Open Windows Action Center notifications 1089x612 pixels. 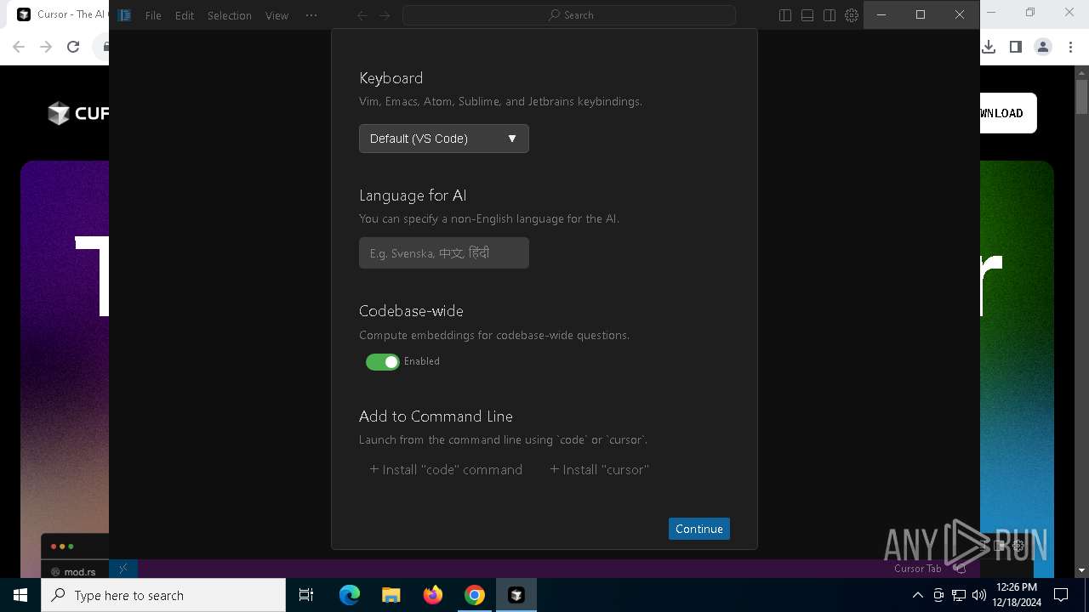1061,595
